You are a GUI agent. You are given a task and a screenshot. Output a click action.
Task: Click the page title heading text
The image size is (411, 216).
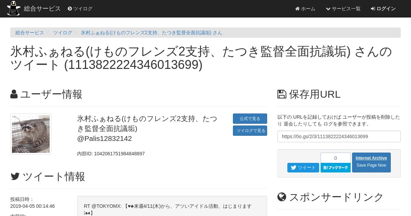point(201,58)
